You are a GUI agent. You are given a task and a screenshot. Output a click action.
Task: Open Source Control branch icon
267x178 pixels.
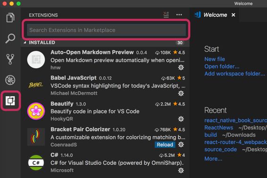[10, 59]
